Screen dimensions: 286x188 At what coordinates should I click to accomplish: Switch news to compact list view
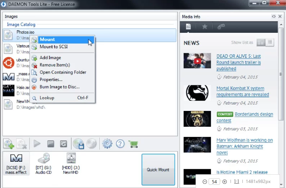(270, 42)
